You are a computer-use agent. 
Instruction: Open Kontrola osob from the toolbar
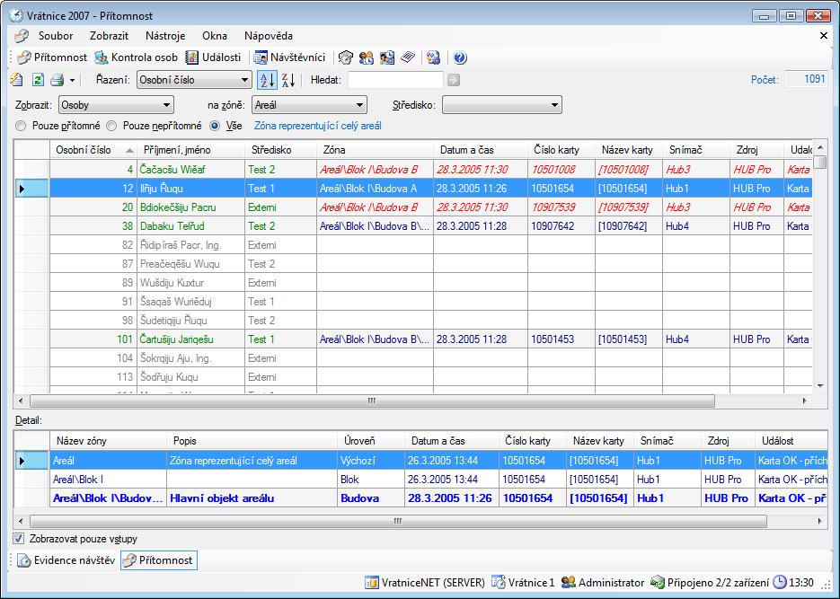[136, 57]
